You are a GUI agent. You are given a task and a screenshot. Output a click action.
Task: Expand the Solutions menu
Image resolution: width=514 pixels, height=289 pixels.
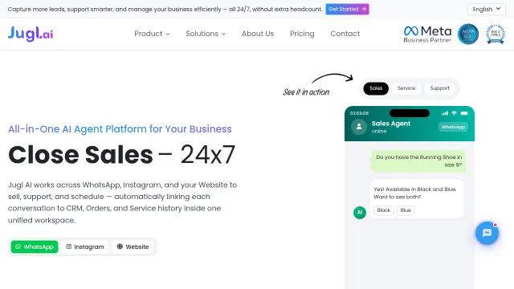pos(206,34)
